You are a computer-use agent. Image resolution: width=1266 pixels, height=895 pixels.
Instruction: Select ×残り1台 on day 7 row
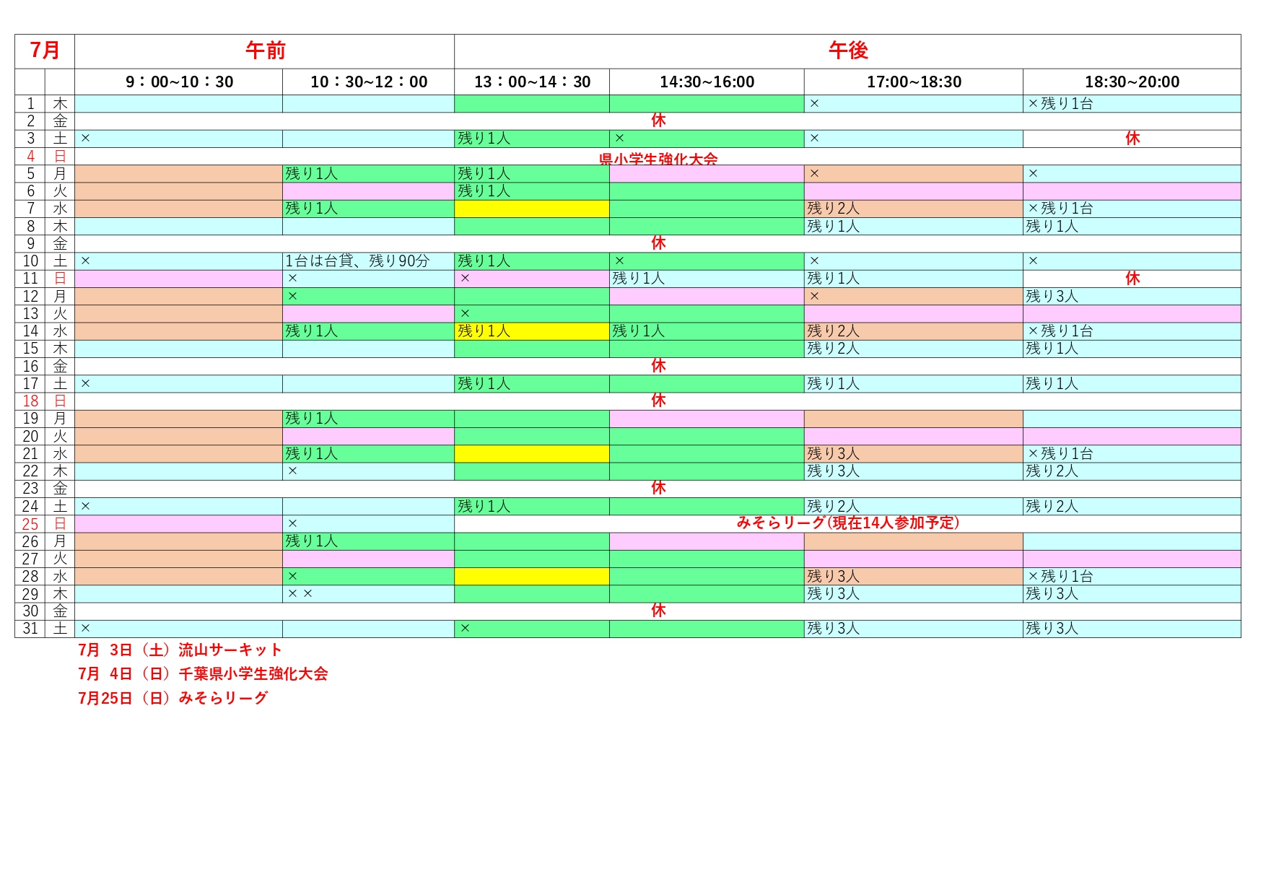[1132, 209]
